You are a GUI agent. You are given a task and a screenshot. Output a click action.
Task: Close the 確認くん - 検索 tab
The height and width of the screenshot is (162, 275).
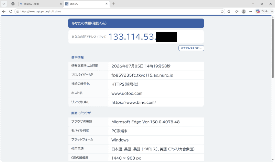pos(61,4)
